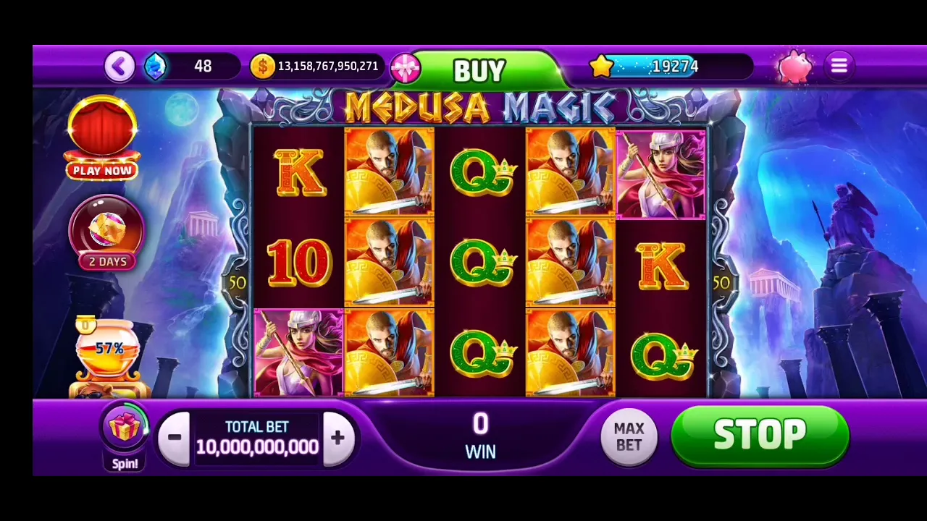Select the Max Bet button

629,438
